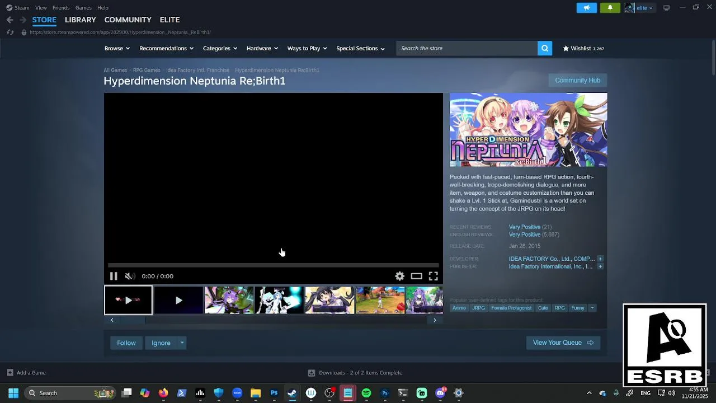716x403 pixels.
Task: Unmute the trailer video audio
Action: coord(130,276)
